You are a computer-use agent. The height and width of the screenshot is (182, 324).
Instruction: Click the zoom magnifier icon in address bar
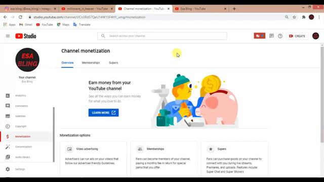pyautogui.click(x=287, y=17)
